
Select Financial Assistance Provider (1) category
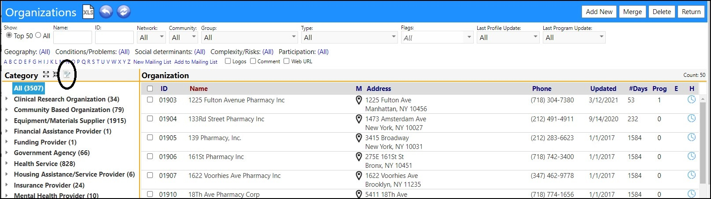click(63, 131)
